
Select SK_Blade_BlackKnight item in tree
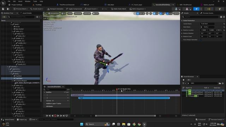[x=27, y=83]
